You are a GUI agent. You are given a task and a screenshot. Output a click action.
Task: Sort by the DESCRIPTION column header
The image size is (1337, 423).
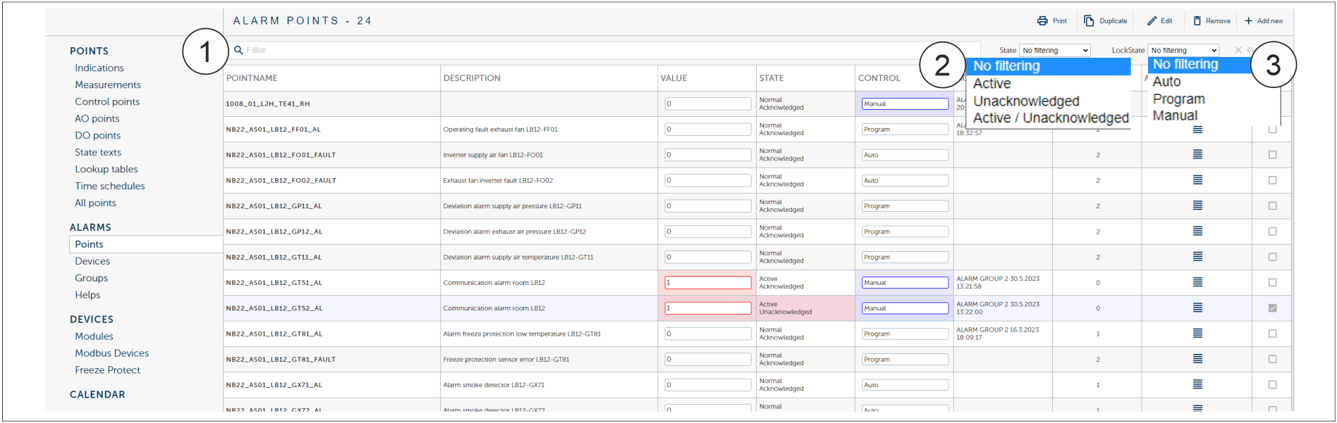(x=472, y=78)
